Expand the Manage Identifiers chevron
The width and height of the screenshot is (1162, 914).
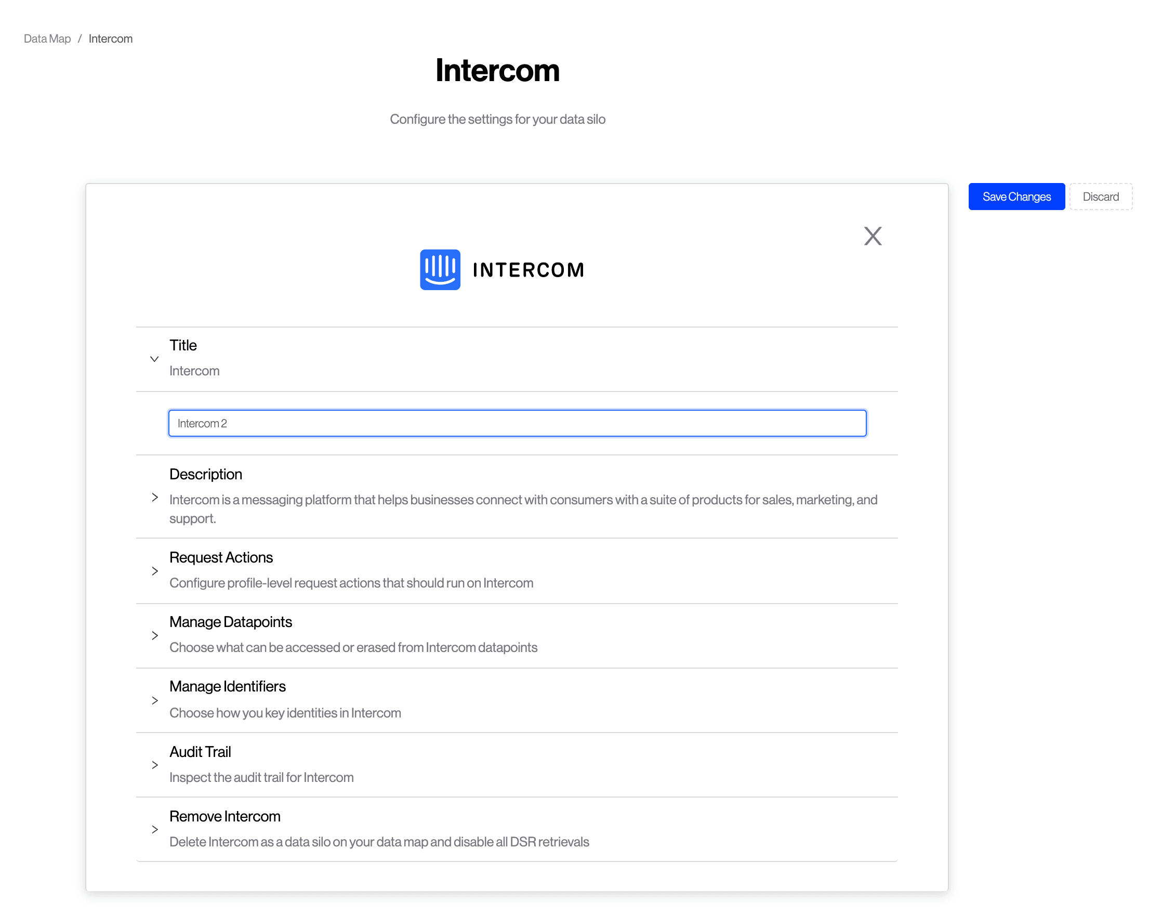coord(154,700)
